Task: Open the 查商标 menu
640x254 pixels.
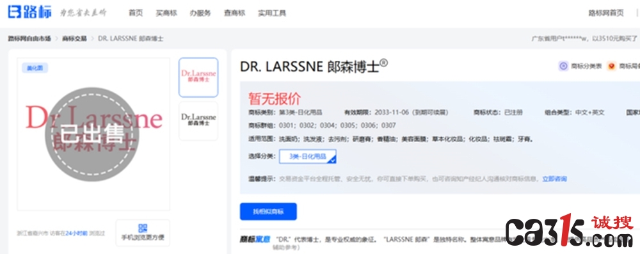Action: coord(234,13)
